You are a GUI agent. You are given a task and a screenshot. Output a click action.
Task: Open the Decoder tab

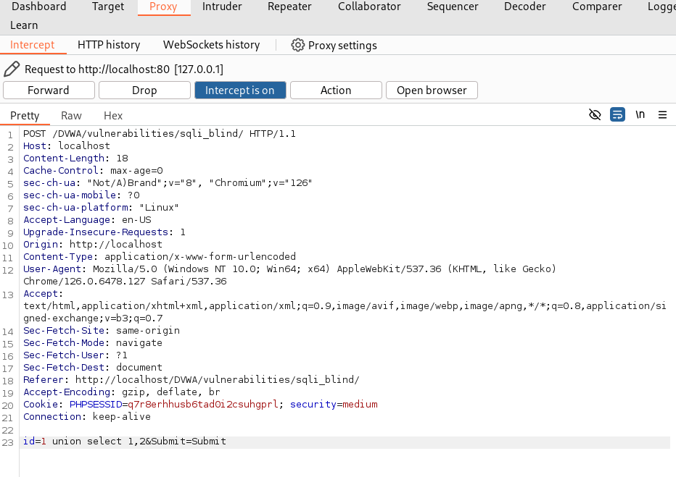pos(524,7)
